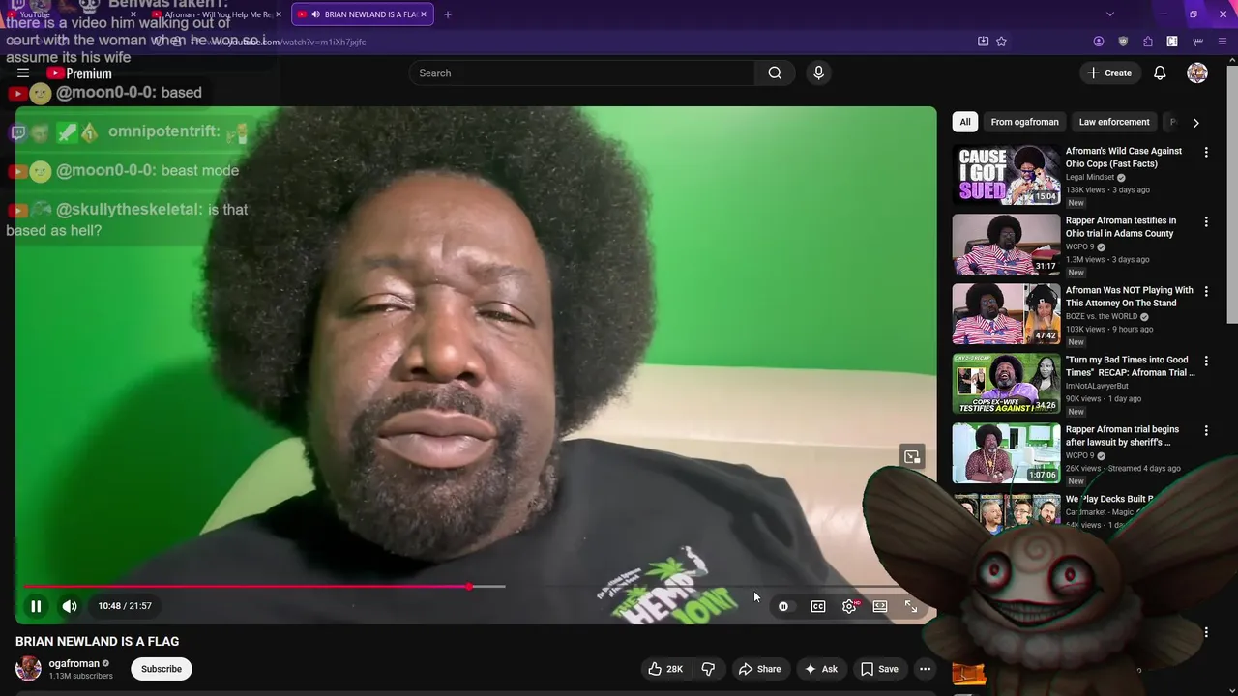The width and height of the screenshot is (1238, 696).
Task: Pause the video playback
Action: pyautogui.click(x=36, y=606)
